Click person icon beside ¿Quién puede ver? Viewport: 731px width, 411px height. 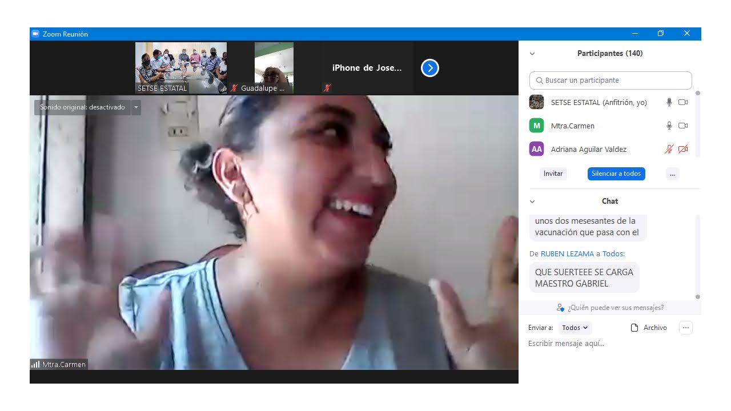pos(560,308)
